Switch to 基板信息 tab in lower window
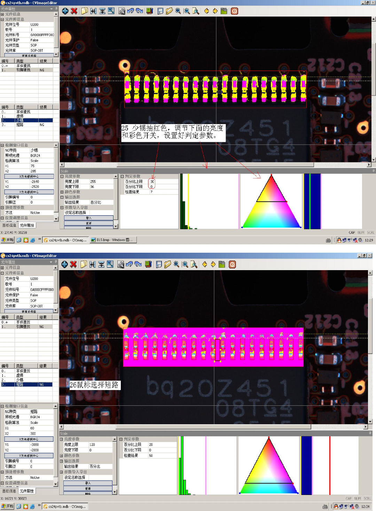The image size is (376, 511). coord(9,491)
